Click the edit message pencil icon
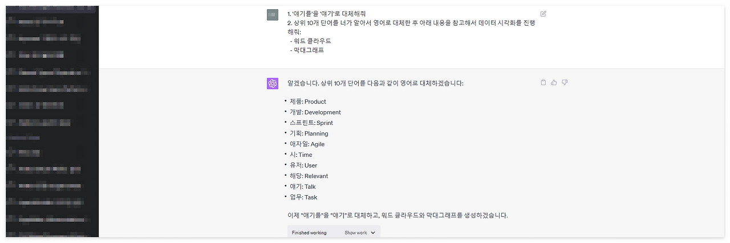Image resolution: width=730 pixels, height=243 pixels. [543, 14]
